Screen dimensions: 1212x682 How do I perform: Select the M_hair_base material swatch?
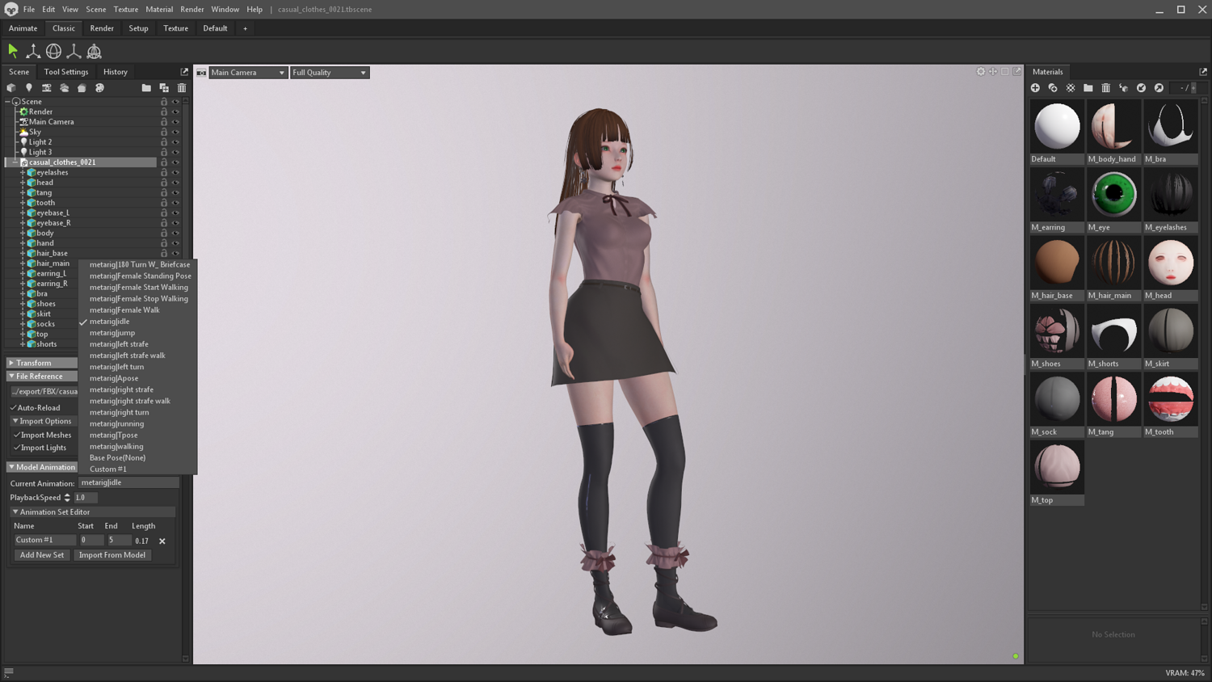pyautogui.click(x=1057, y=268)
